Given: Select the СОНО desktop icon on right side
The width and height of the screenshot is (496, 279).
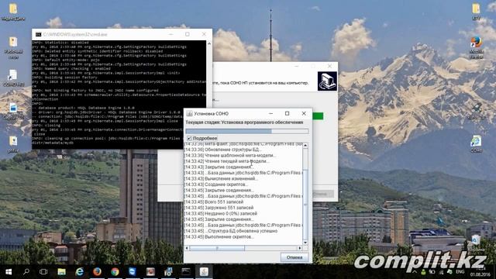Looking at the screenshot, I should (476, 144).
